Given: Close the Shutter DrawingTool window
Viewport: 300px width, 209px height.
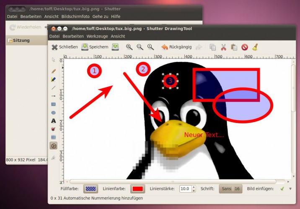Looking at the screenshot, I should [53, 28].
